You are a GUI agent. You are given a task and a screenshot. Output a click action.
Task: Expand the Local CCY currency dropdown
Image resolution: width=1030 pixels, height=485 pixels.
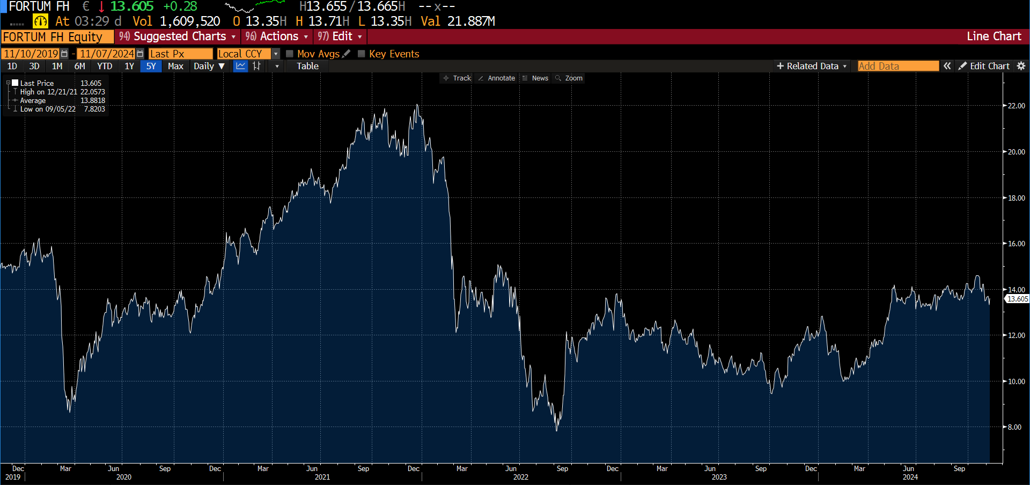[x=276, y=54]
